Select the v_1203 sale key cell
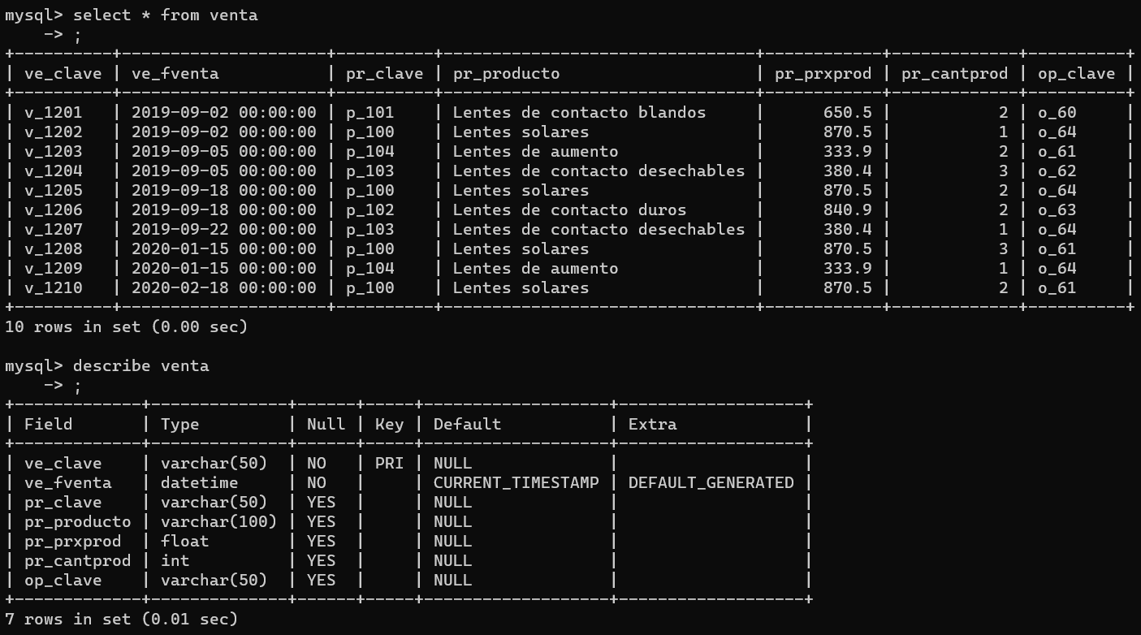 pyautogui.click(x=54, y=152)
